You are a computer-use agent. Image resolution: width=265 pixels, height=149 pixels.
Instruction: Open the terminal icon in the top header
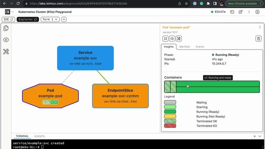(232, 12)
